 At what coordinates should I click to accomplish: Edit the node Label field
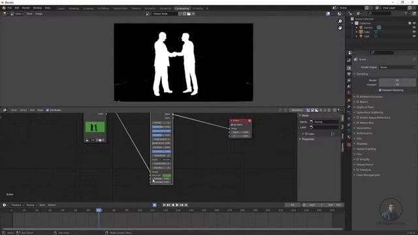click(324, 127)
